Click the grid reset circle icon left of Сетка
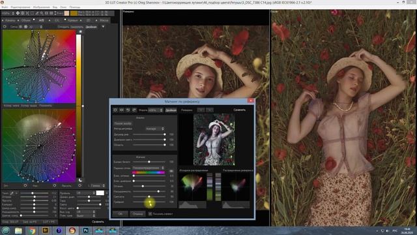Viewport: 417px width, 235px height. pyautogui.click(x=5, y=27)
